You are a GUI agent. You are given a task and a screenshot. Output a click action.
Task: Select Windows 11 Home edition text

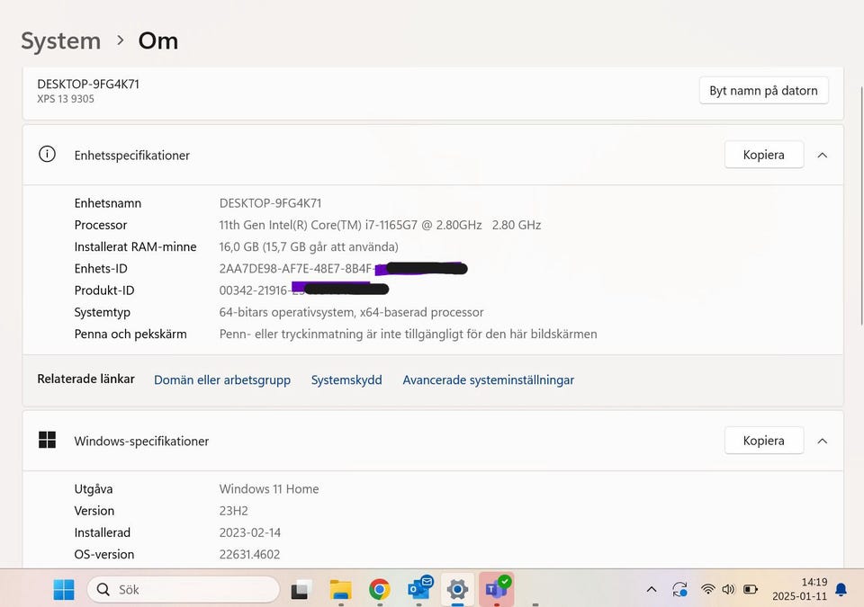click(x=269, y=488)
